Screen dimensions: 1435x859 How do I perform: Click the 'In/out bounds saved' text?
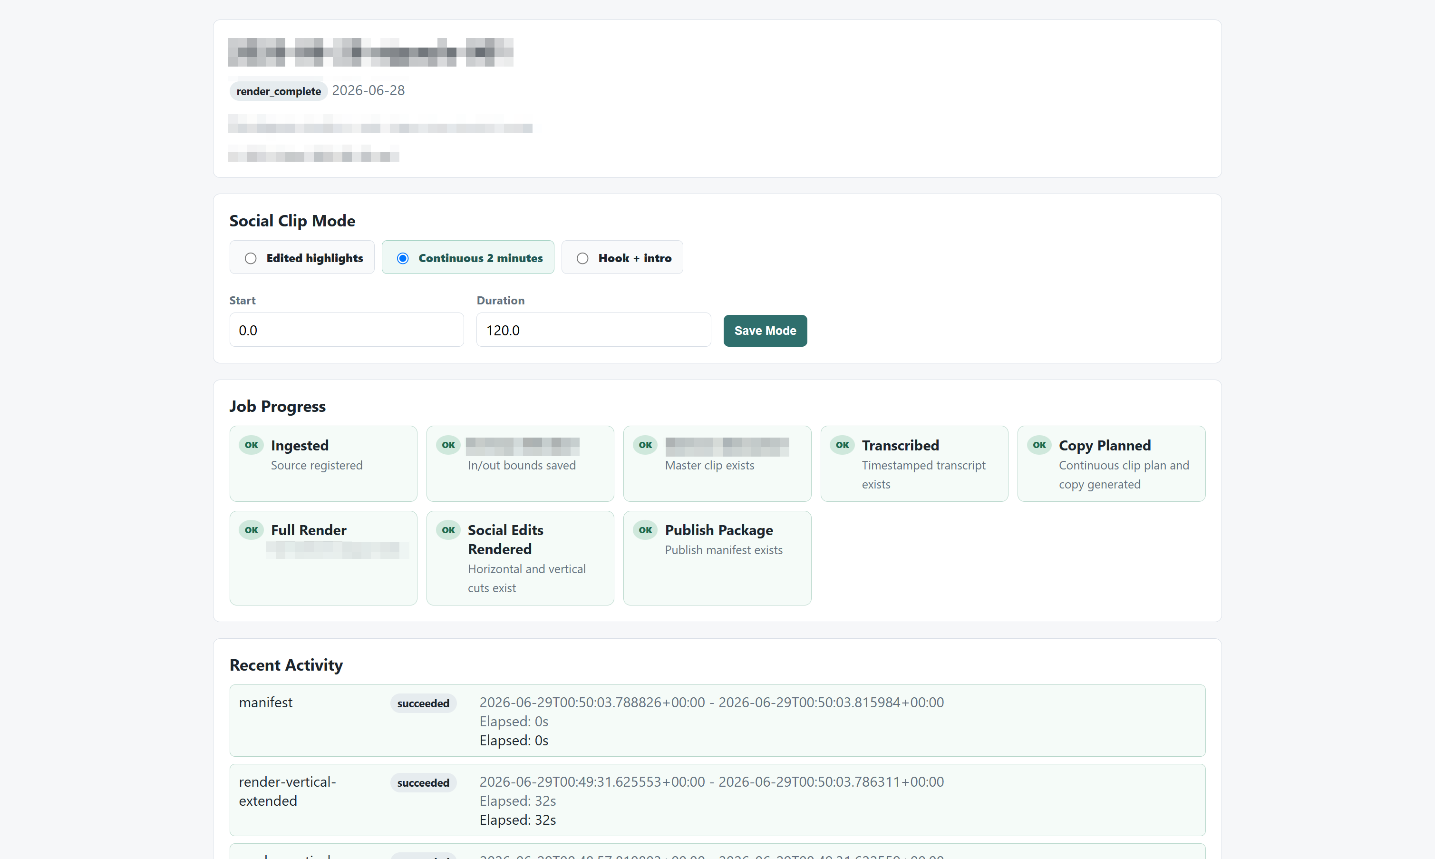(521, 465)
